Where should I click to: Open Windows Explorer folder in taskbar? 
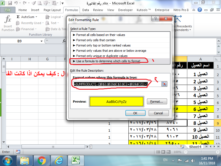click(x=25, y=161)
